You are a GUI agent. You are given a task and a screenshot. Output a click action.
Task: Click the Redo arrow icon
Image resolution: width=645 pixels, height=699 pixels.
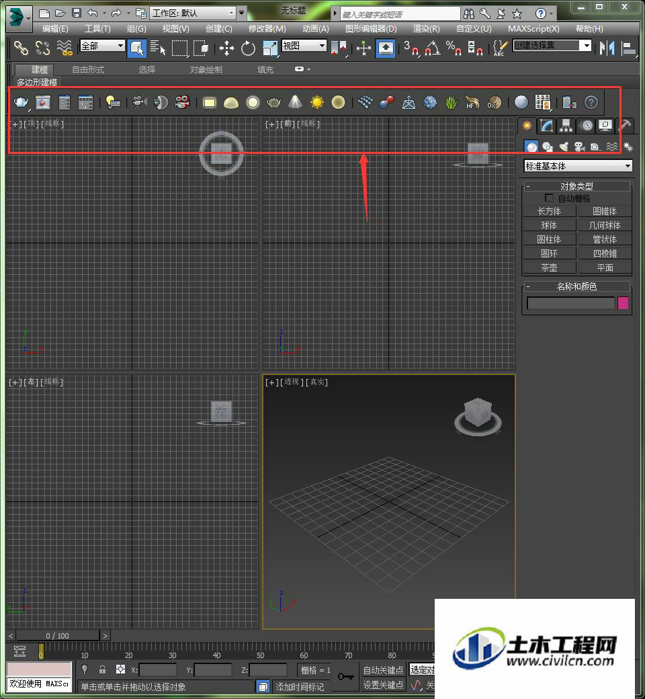116,13
